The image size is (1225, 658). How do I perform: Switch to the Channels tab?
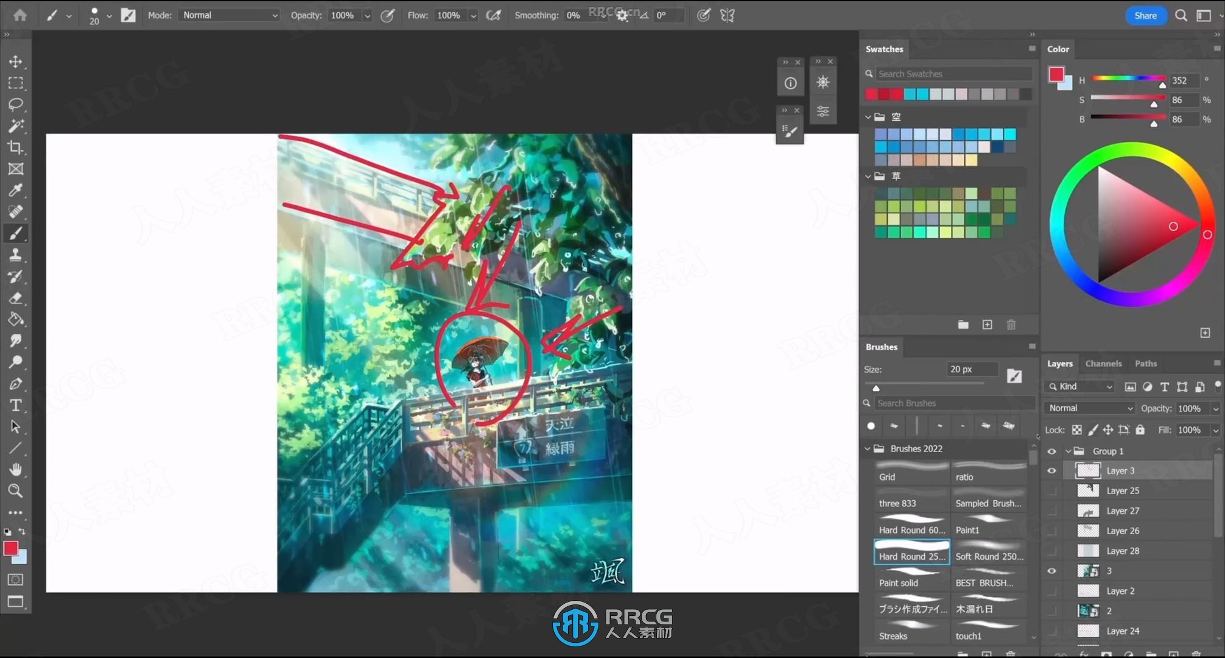point(1103,364)
